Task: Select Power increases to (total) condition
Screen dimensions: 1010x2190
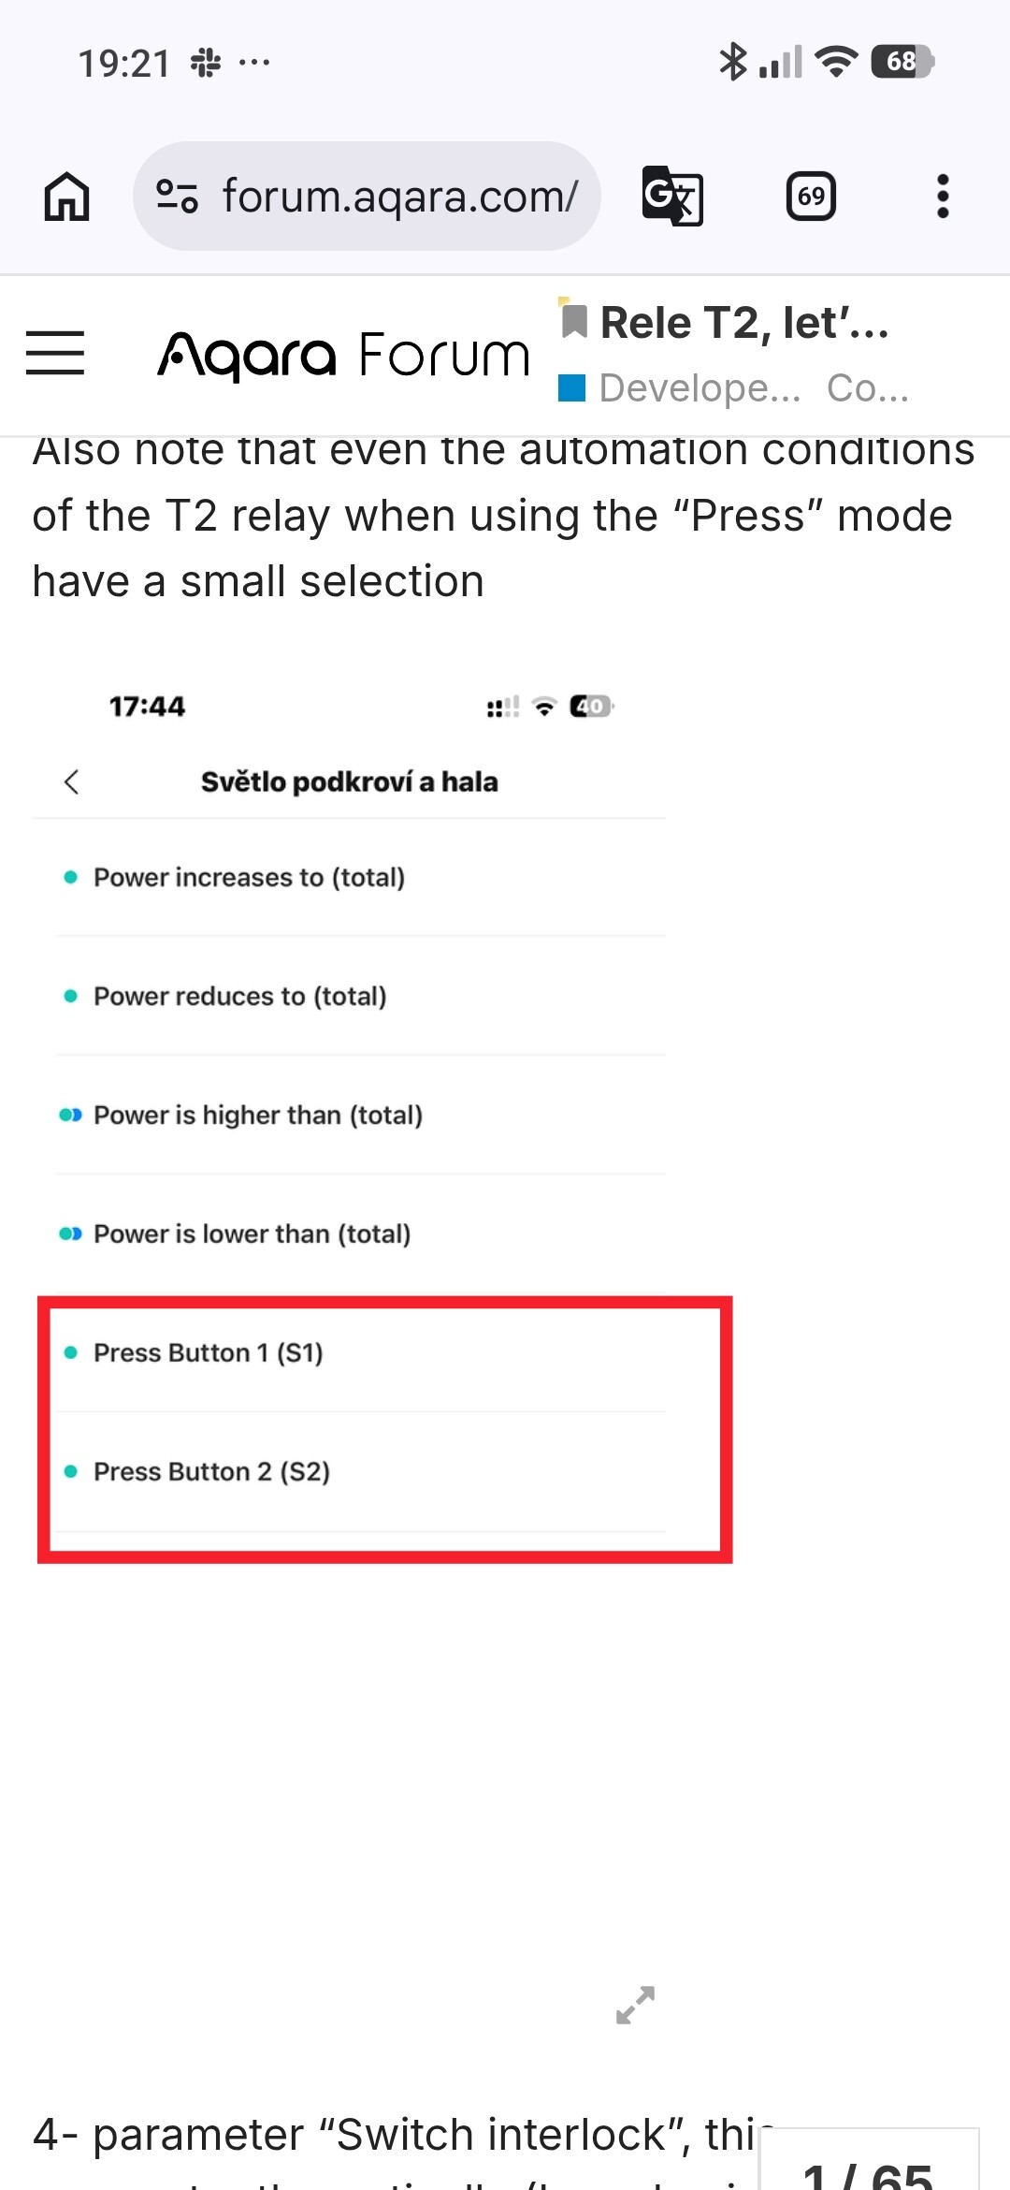Action: tap(360, 878)
